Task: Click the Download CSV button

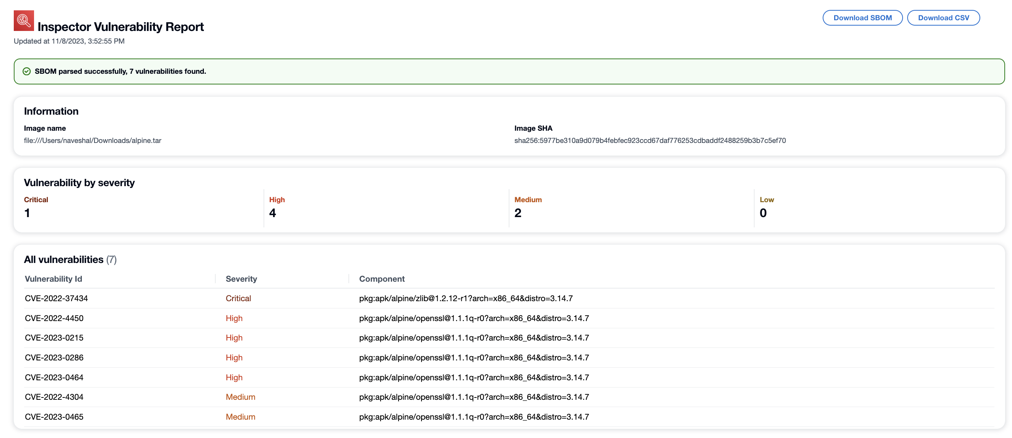Action: click(x=944, y=18)
